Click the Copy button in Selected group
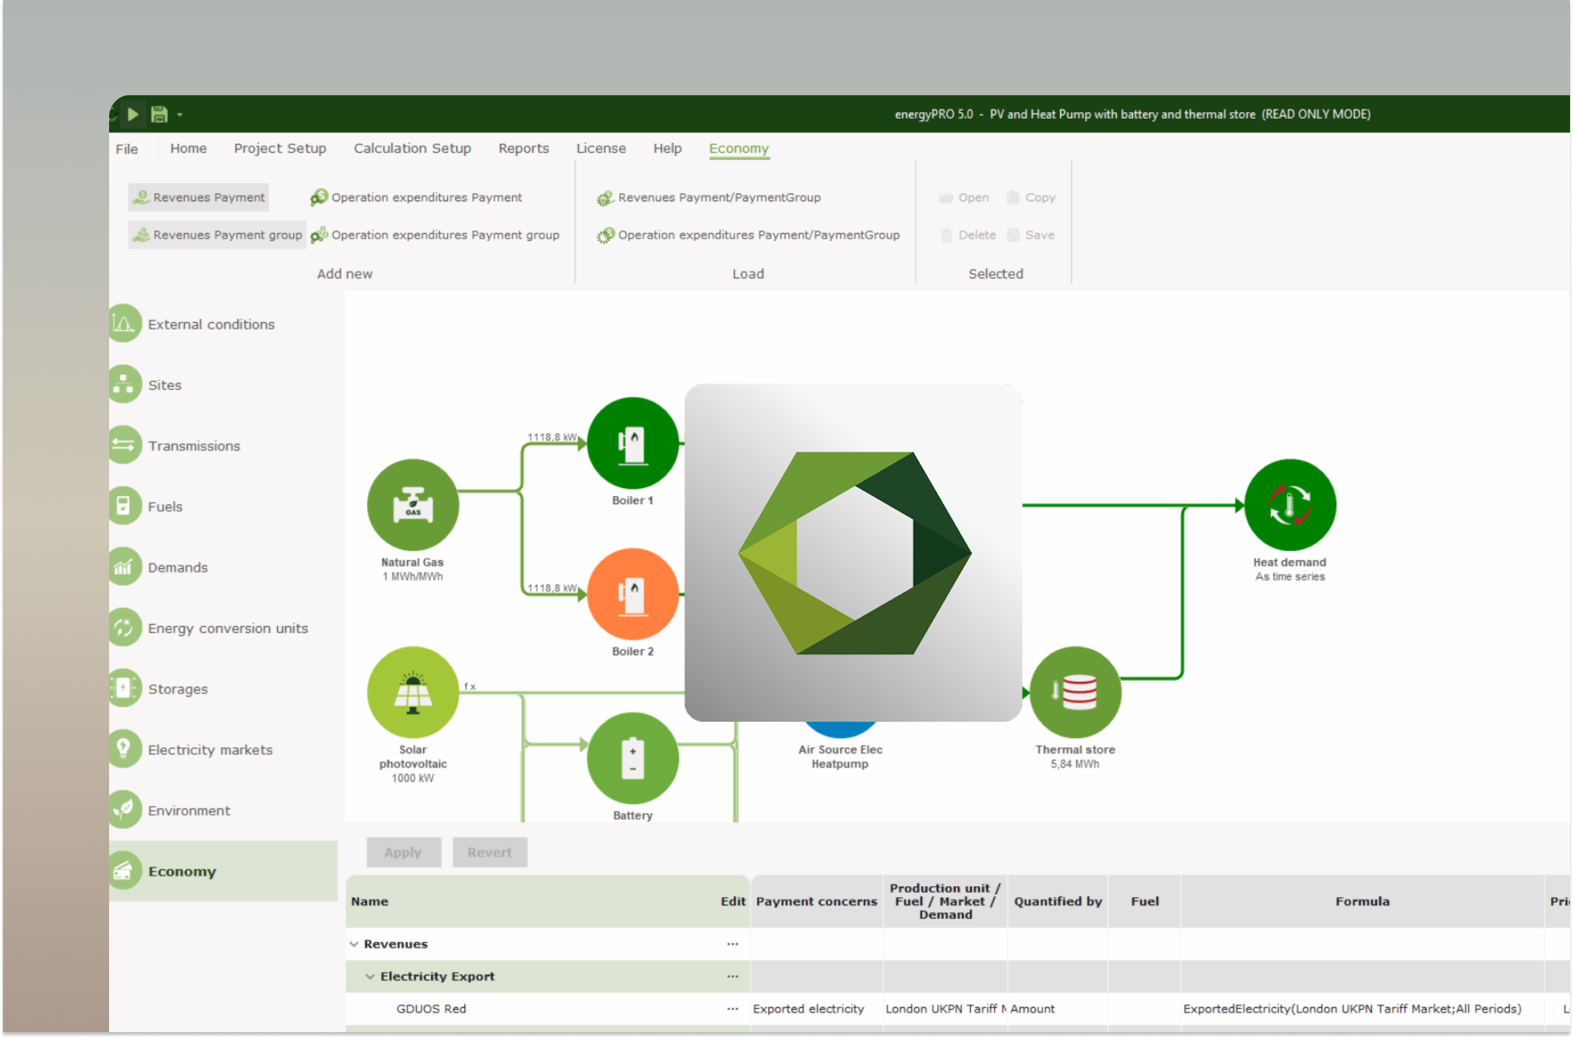This screenshot has height=1038, width=1573. (x=1031, y=198)
